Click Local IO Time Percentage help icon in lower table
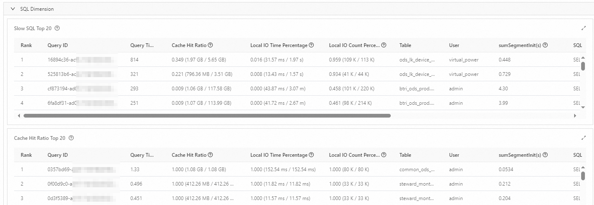 [x=311, y=155]
